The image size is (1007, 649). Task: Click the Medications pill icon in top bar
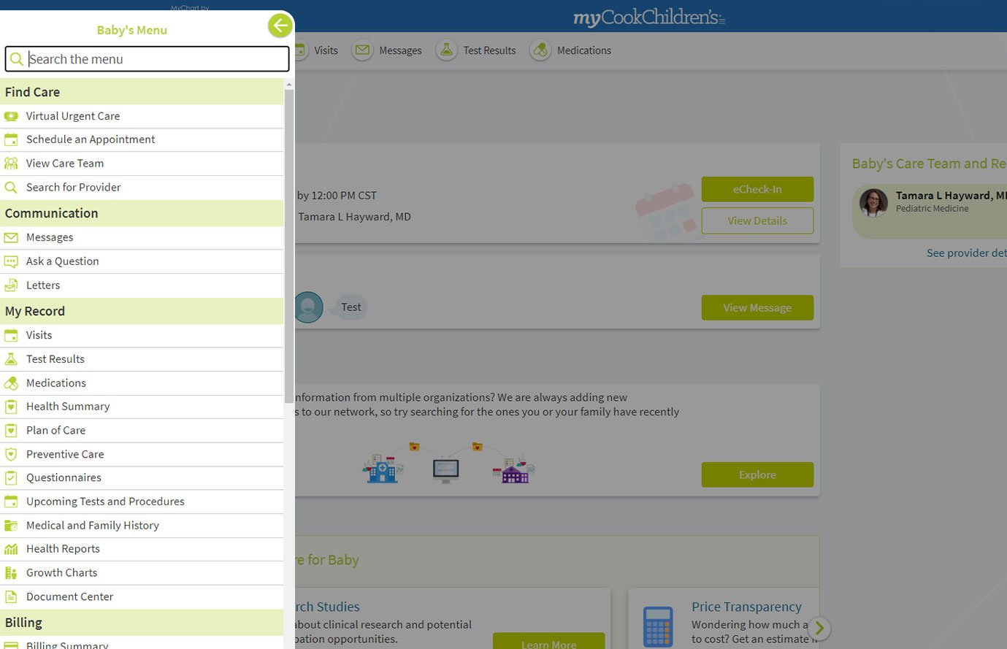click(540, 50)
